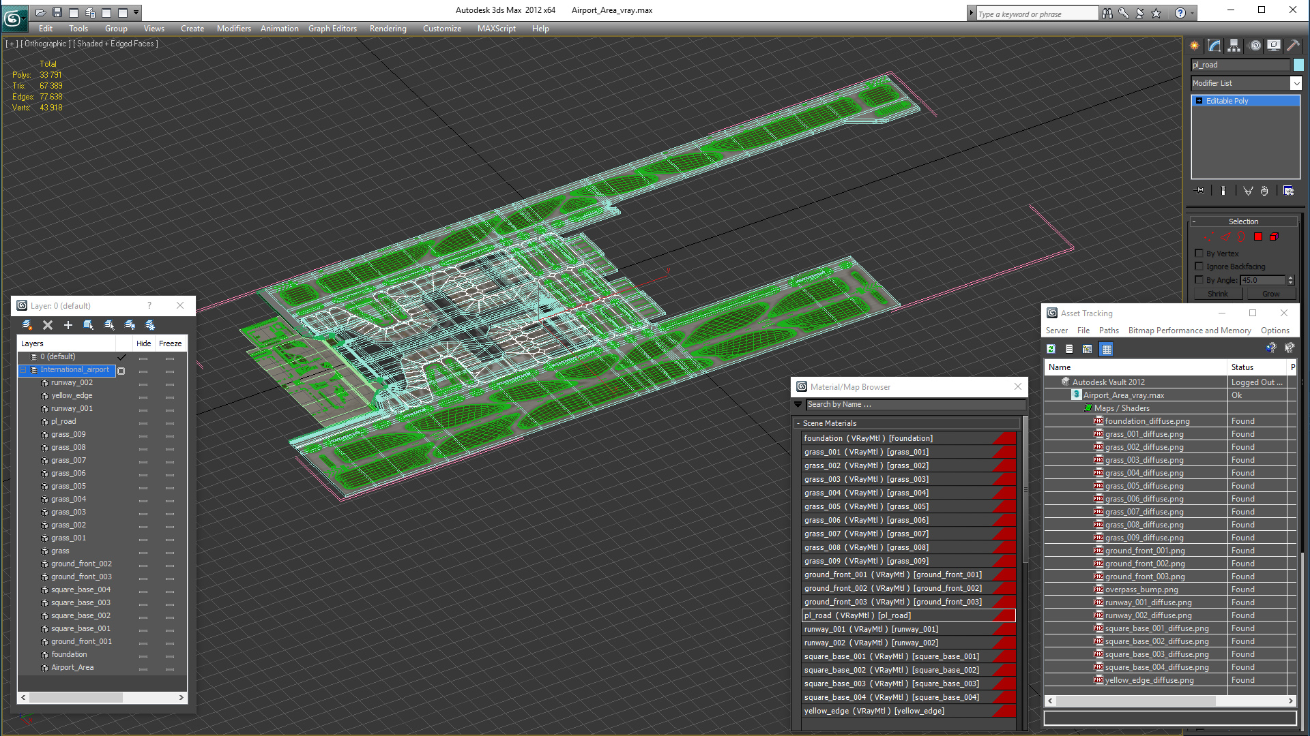This screenshot has height=736, width=1310.
Task: Select grass_005 material in Scene Materials
Action: 909,506
